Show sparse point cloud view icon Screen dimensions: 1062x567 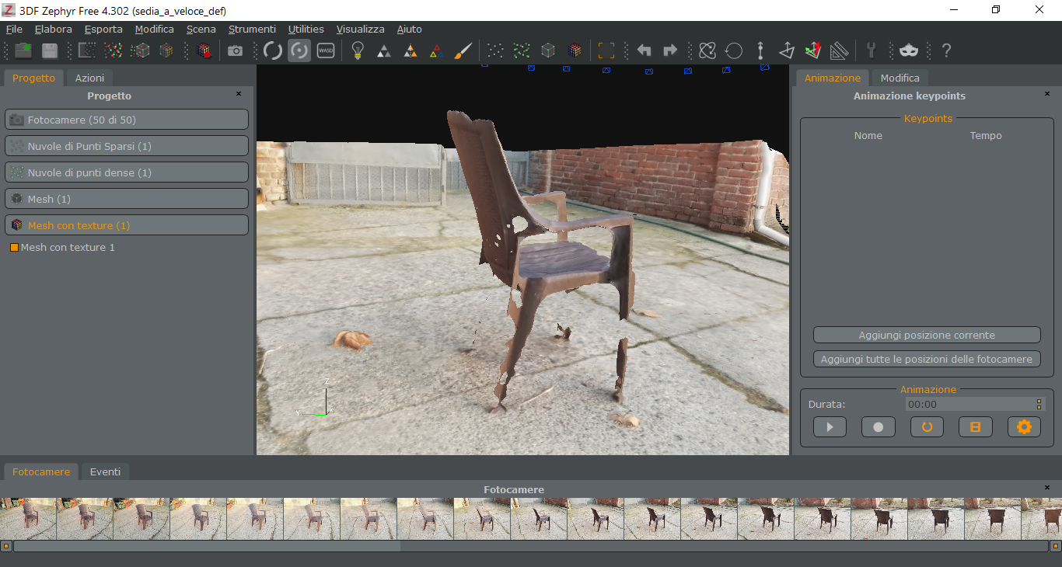pos(495,50)
